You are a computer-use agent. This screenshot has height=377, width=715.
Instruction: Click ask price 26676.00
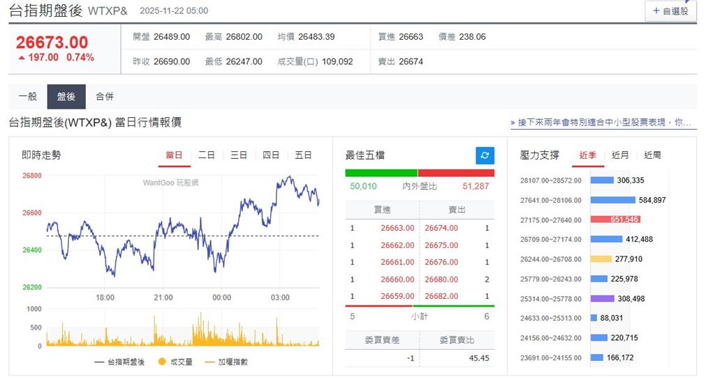(441, 262)
